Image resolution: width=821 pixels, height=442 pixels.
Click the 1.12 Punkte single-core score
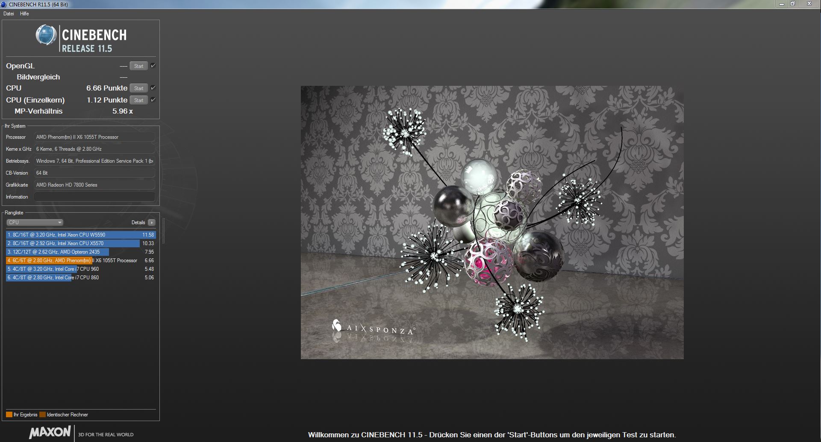pos(107,100)
